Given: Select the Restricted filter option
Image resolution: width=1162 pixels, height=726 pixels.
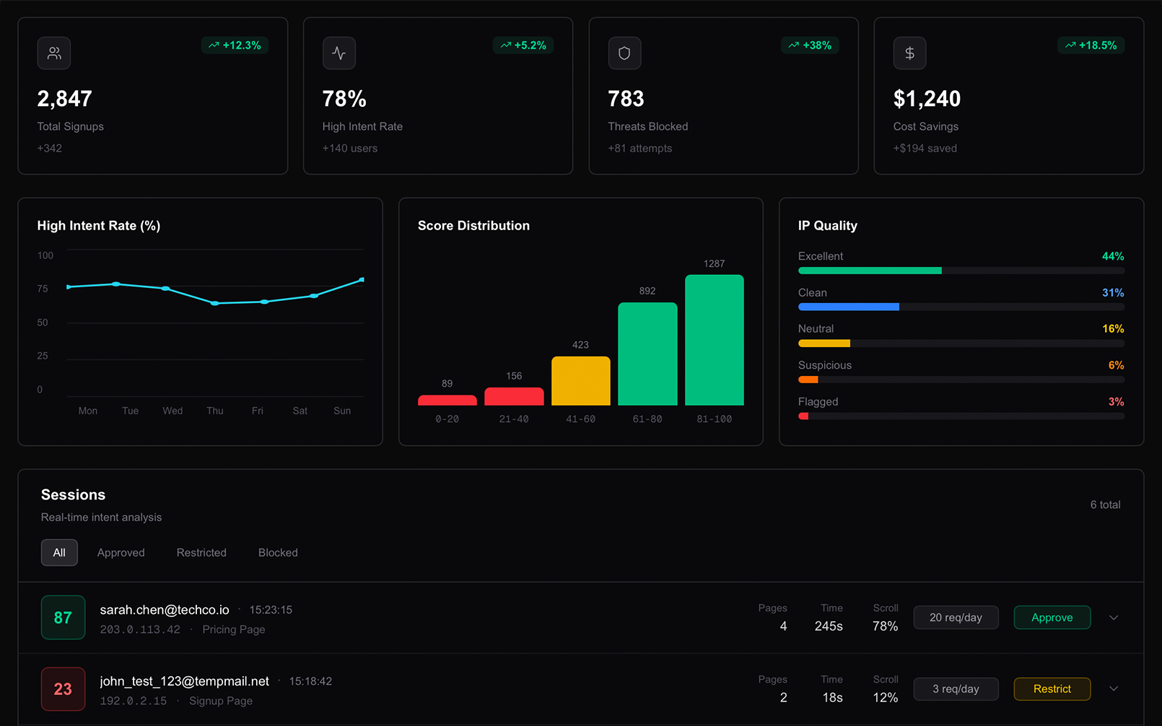Looking at the screenshot, I should pyautogui.click(x=201, y=552).
